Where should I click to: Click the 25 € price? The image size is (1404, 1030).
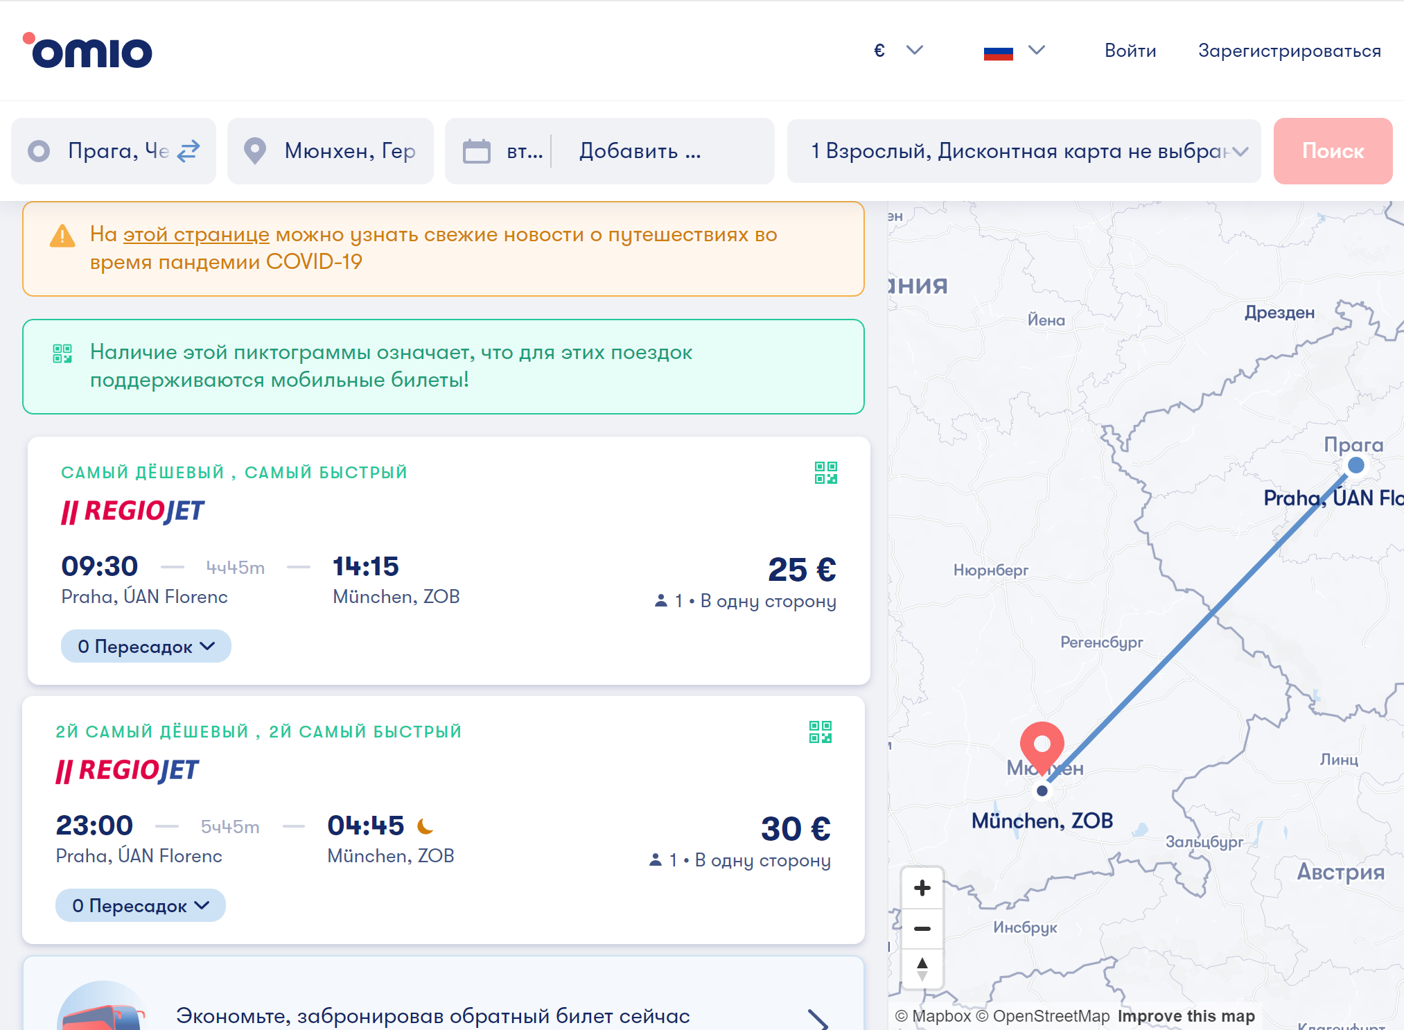click(802, 570)
